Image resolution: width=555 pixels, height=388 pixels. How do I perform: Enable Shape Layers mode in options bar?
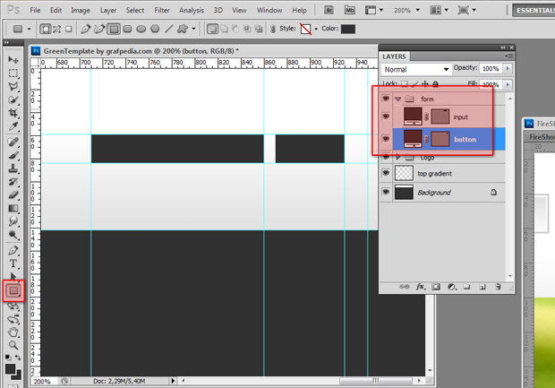[46, 29]
